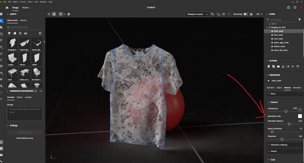Open the Absorption color swatch

tap(300, 116)
